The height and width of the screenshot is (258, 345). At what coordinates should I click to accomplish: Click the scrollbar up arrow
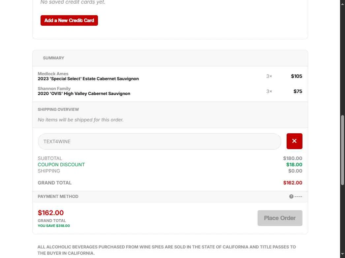(342, 4)
